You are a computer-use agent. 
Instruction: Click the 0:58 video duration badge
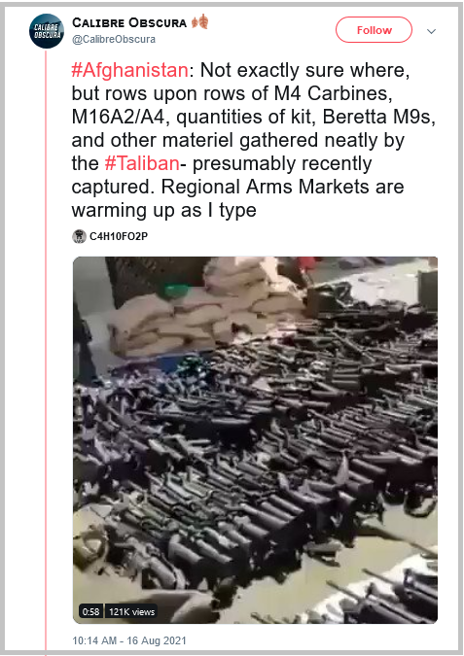pyautogui.click(x=90, y=611)
